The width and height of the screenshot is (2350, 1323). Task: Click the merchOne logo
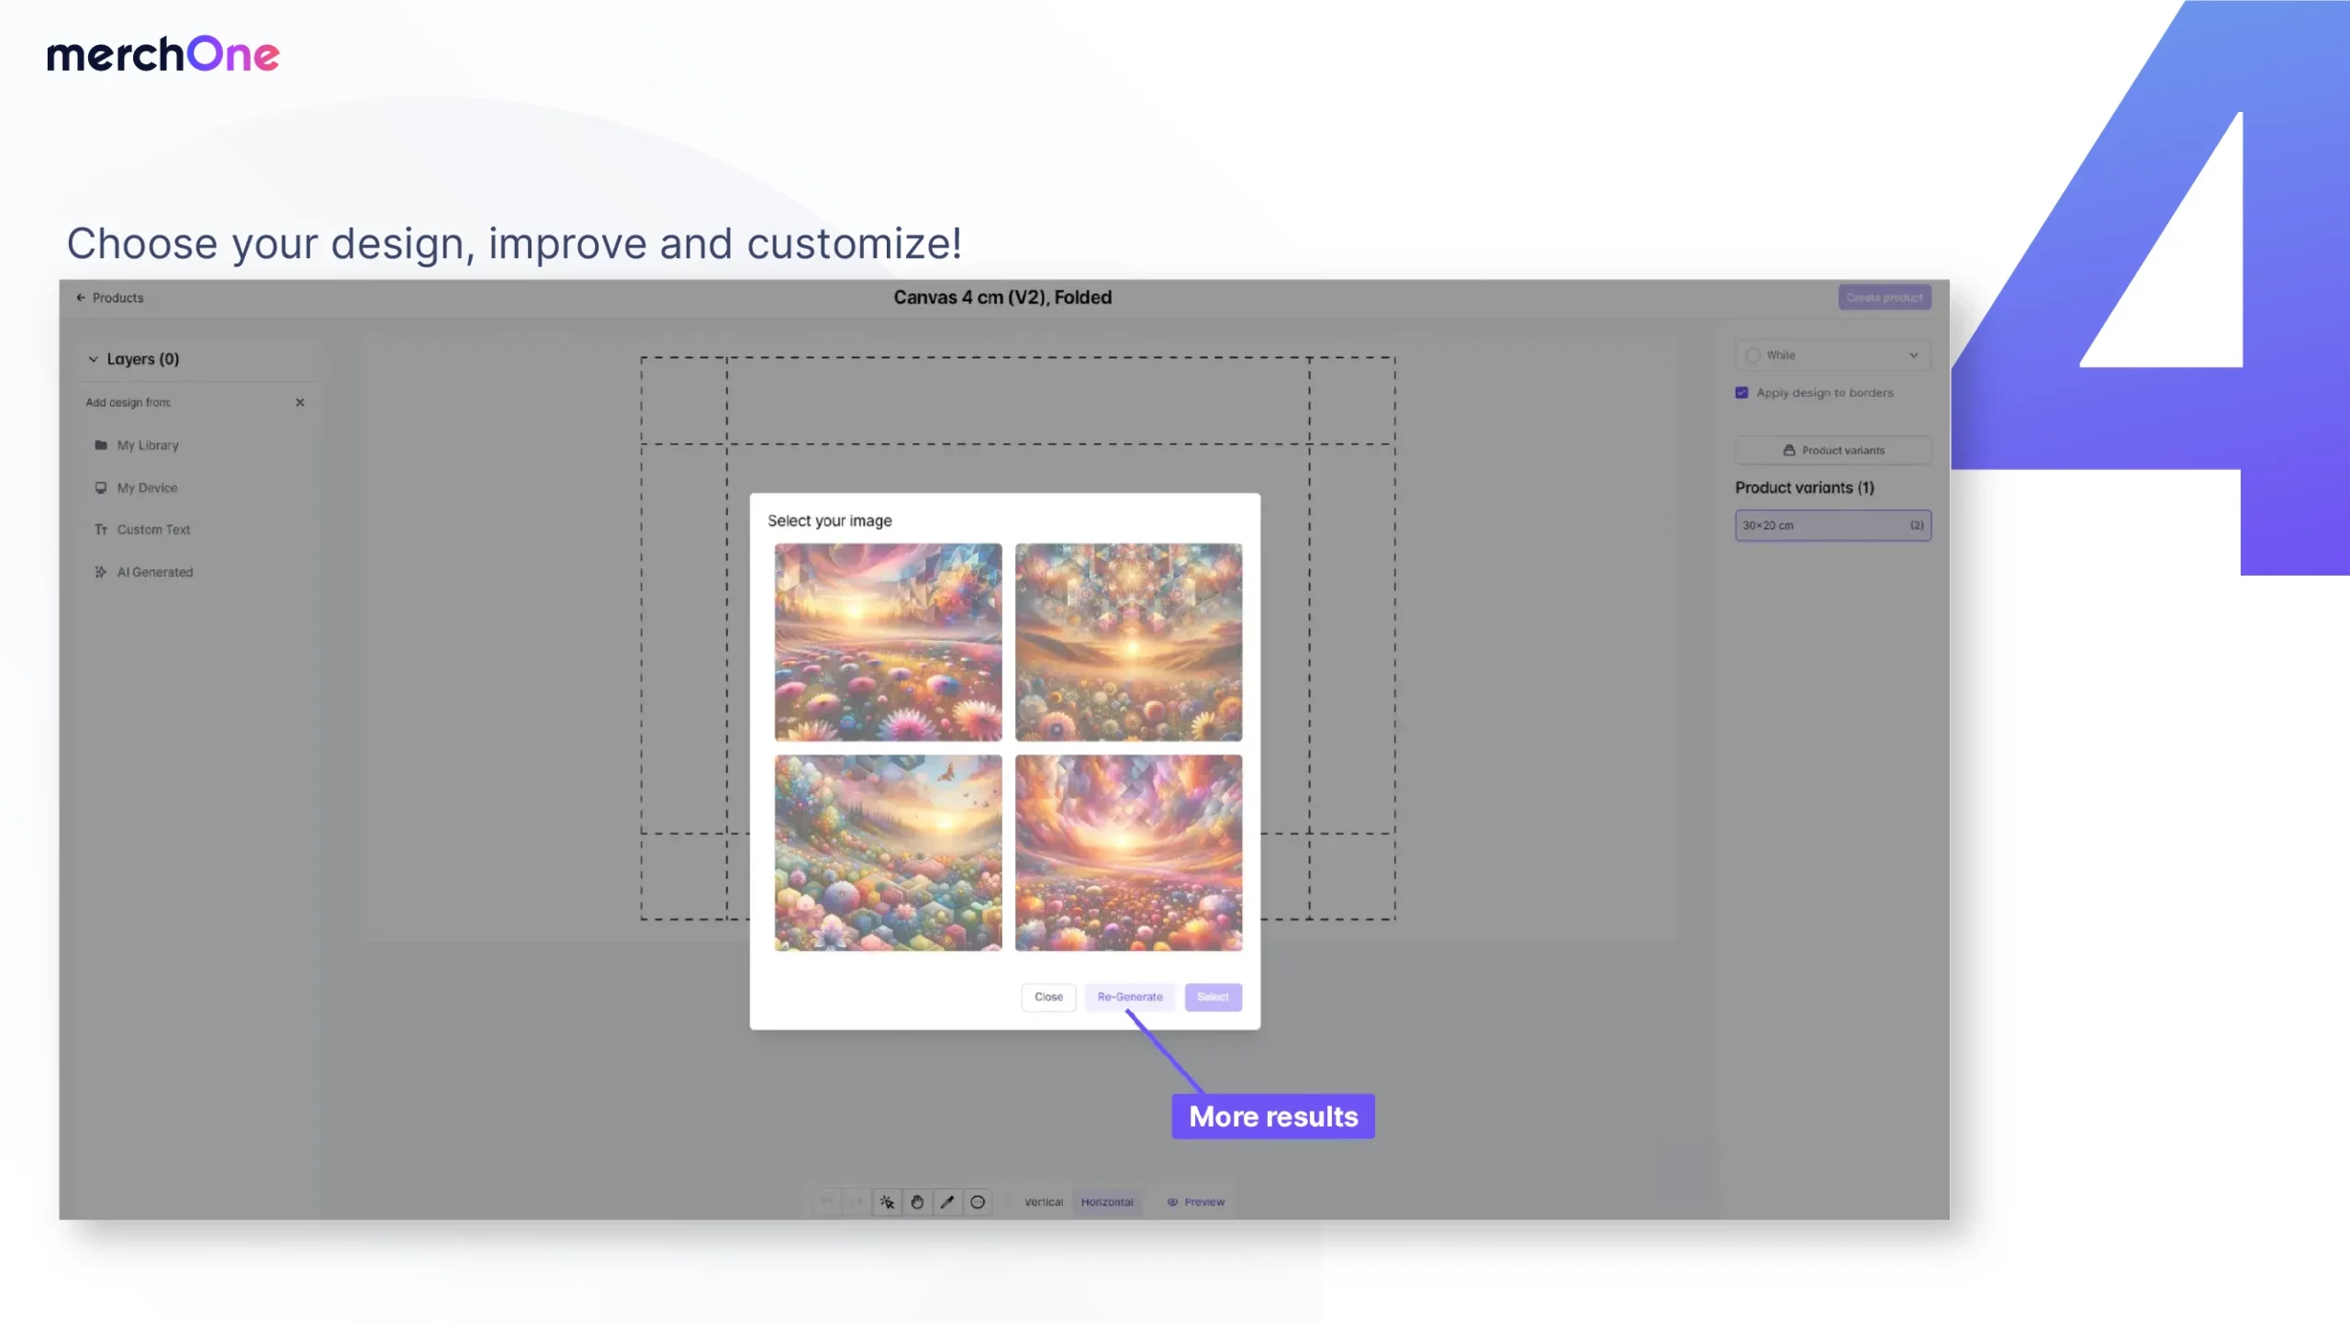coord(163,54)
